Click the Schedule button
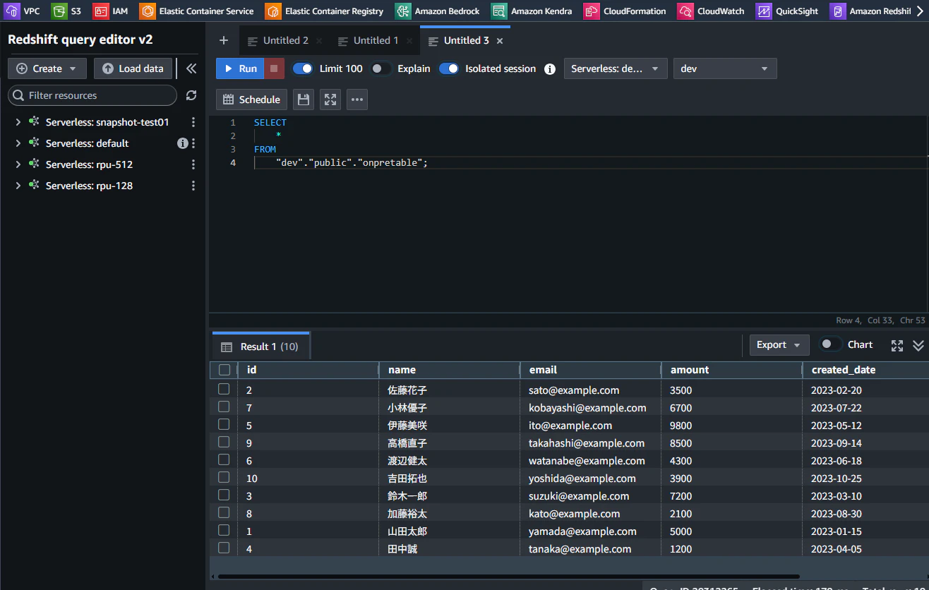 point(251,100)
